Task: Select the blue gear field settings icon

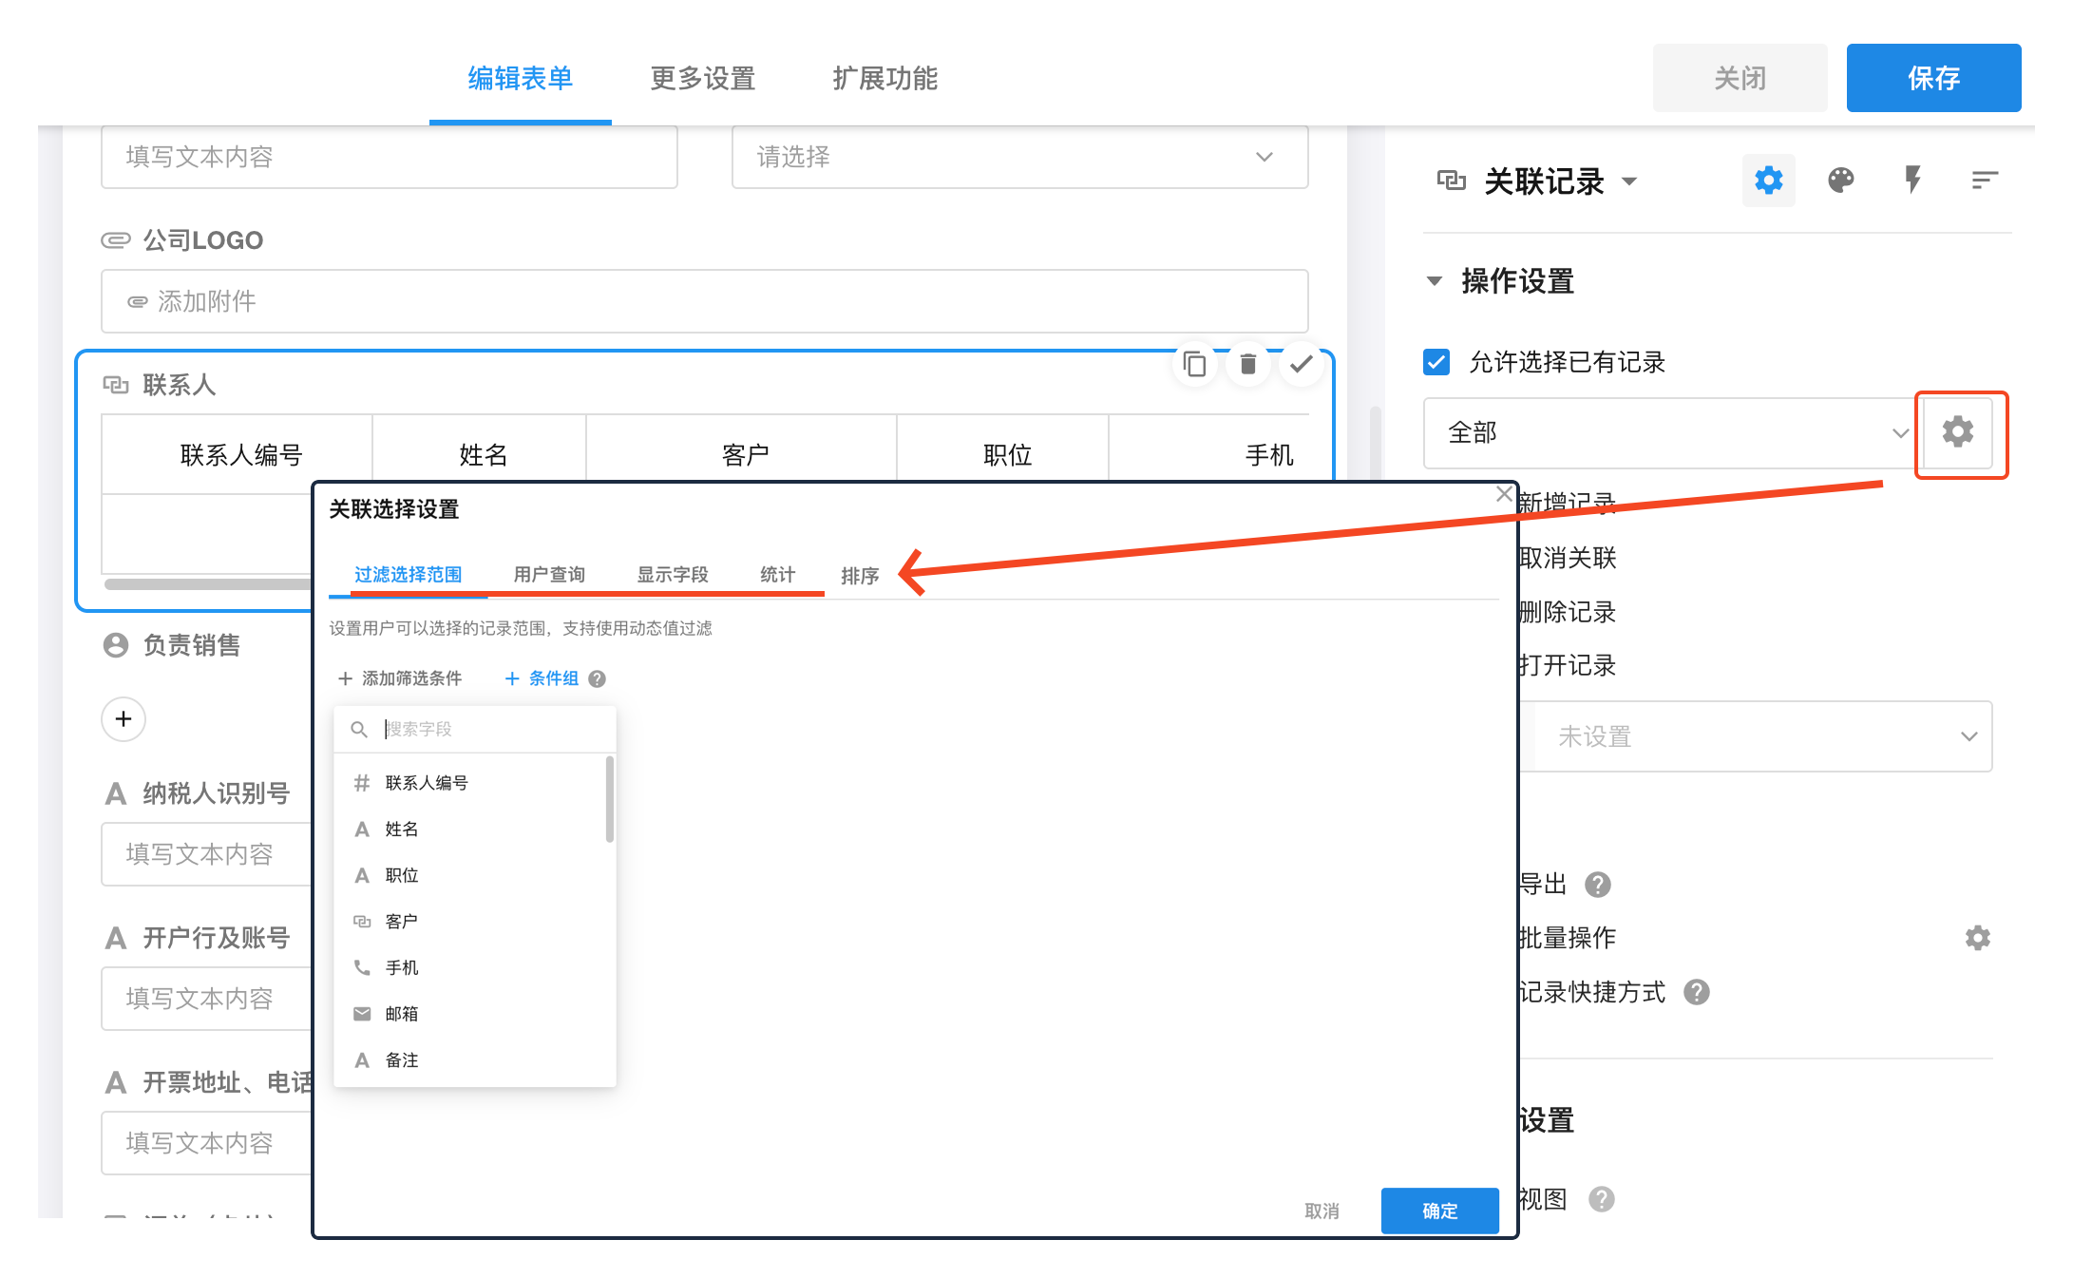Action: pyautogui.click(x=1768, y=181)
